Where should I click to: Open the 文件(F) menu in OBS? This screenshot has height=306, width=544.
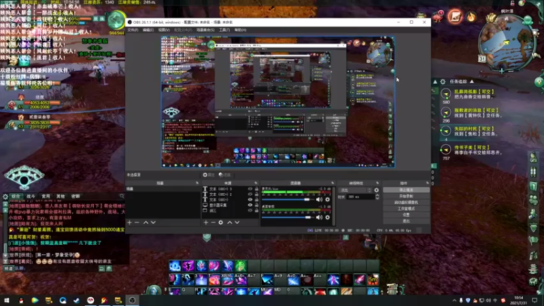point(133,30)
